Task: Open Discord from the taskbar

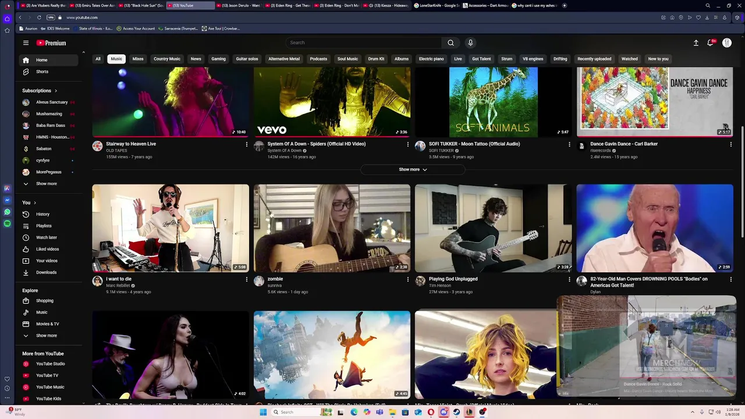Action: [444, 412]
